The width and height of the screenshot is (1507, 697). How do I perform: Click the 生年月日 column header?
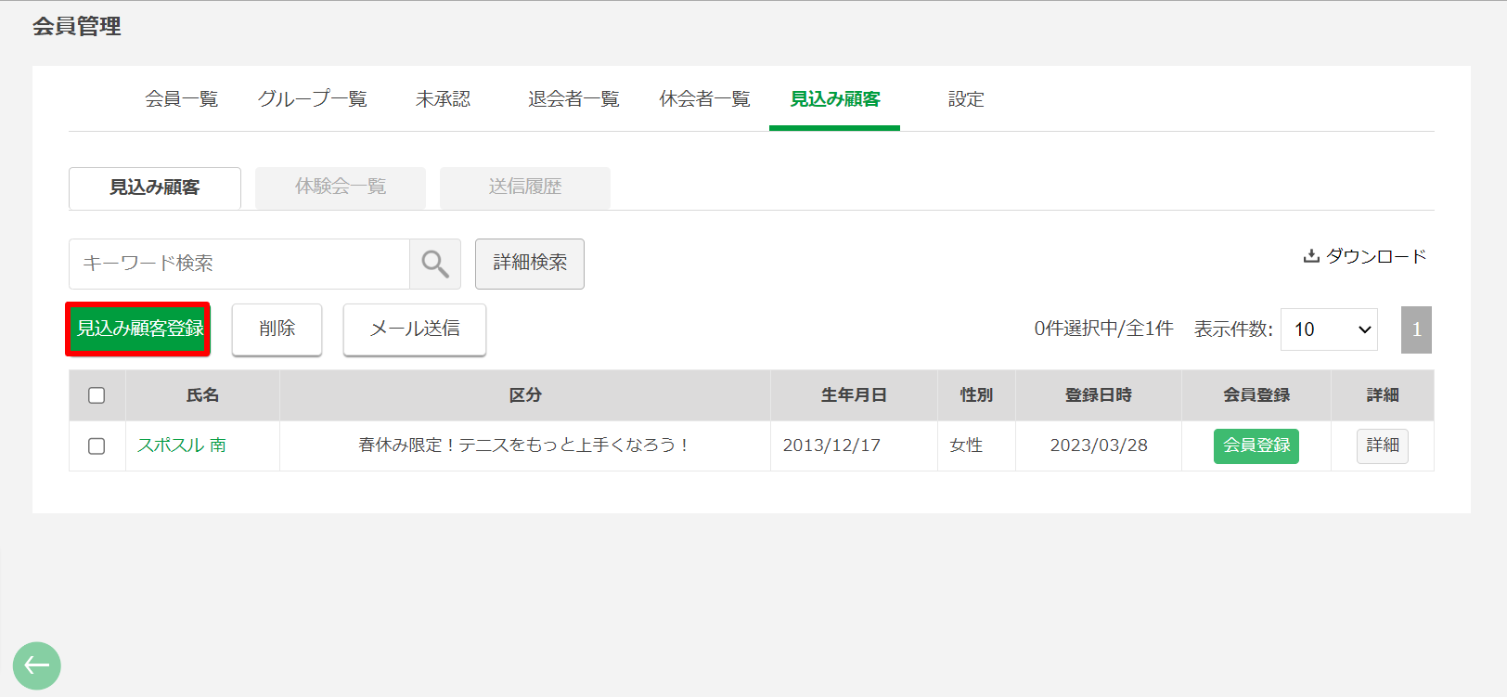point(854,395)
